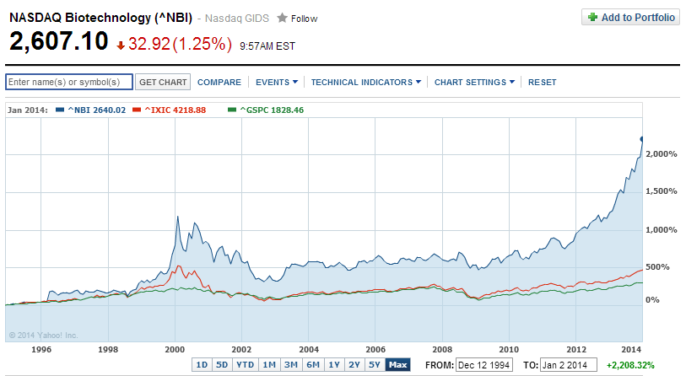Click the 500% label on the y-axis

tap(657, 266)
